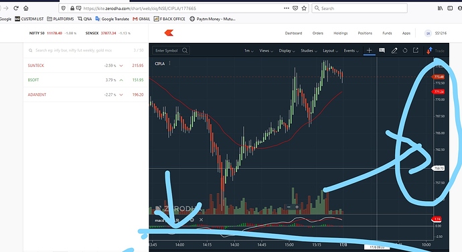Open chart in popout window icon
This screenshot has height=252, width=462.
[x=415, y=50]
